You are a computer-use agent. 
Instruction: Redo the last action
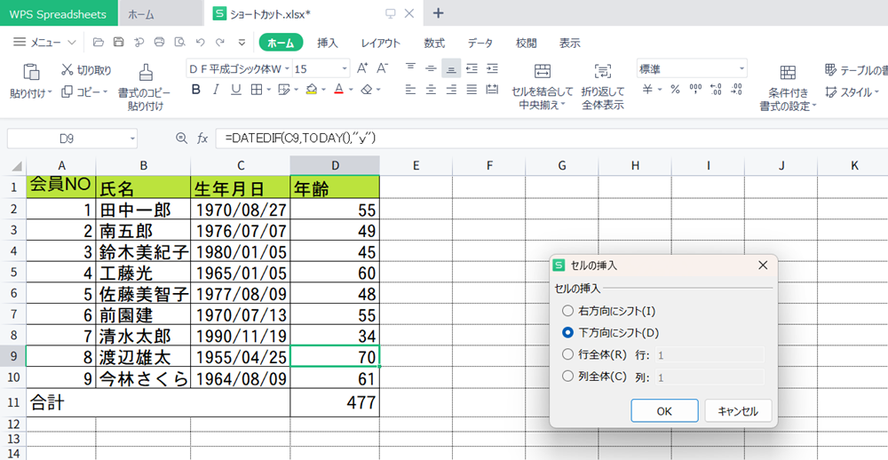(x=219, y=43)
